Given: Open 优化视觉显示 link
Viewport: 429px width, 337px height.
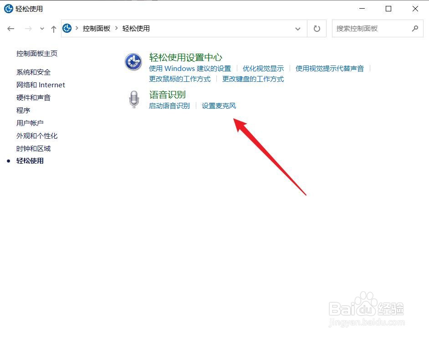Looking at the screenshot, I should point(263,68).
